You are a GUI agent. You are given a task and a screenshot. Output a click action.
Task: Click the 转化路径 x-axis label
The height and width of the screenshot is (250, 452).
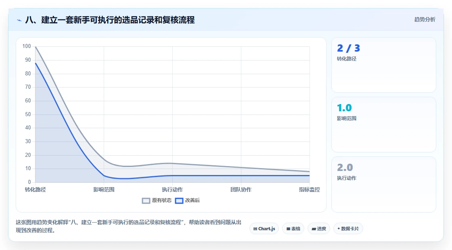tap(35, 190)
